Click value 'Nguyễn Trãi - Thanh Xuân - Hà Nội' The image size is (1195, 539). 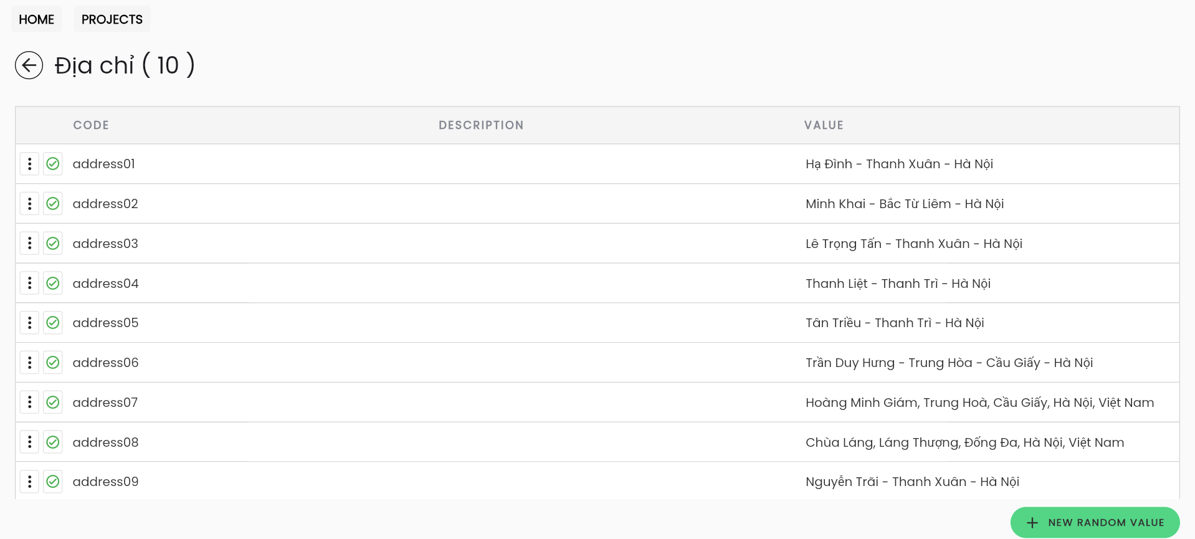(912, 482)
